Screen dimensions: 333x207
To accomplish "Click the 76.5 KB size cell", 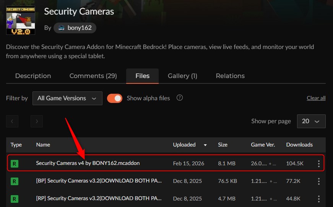I will [x=227, y=181].
